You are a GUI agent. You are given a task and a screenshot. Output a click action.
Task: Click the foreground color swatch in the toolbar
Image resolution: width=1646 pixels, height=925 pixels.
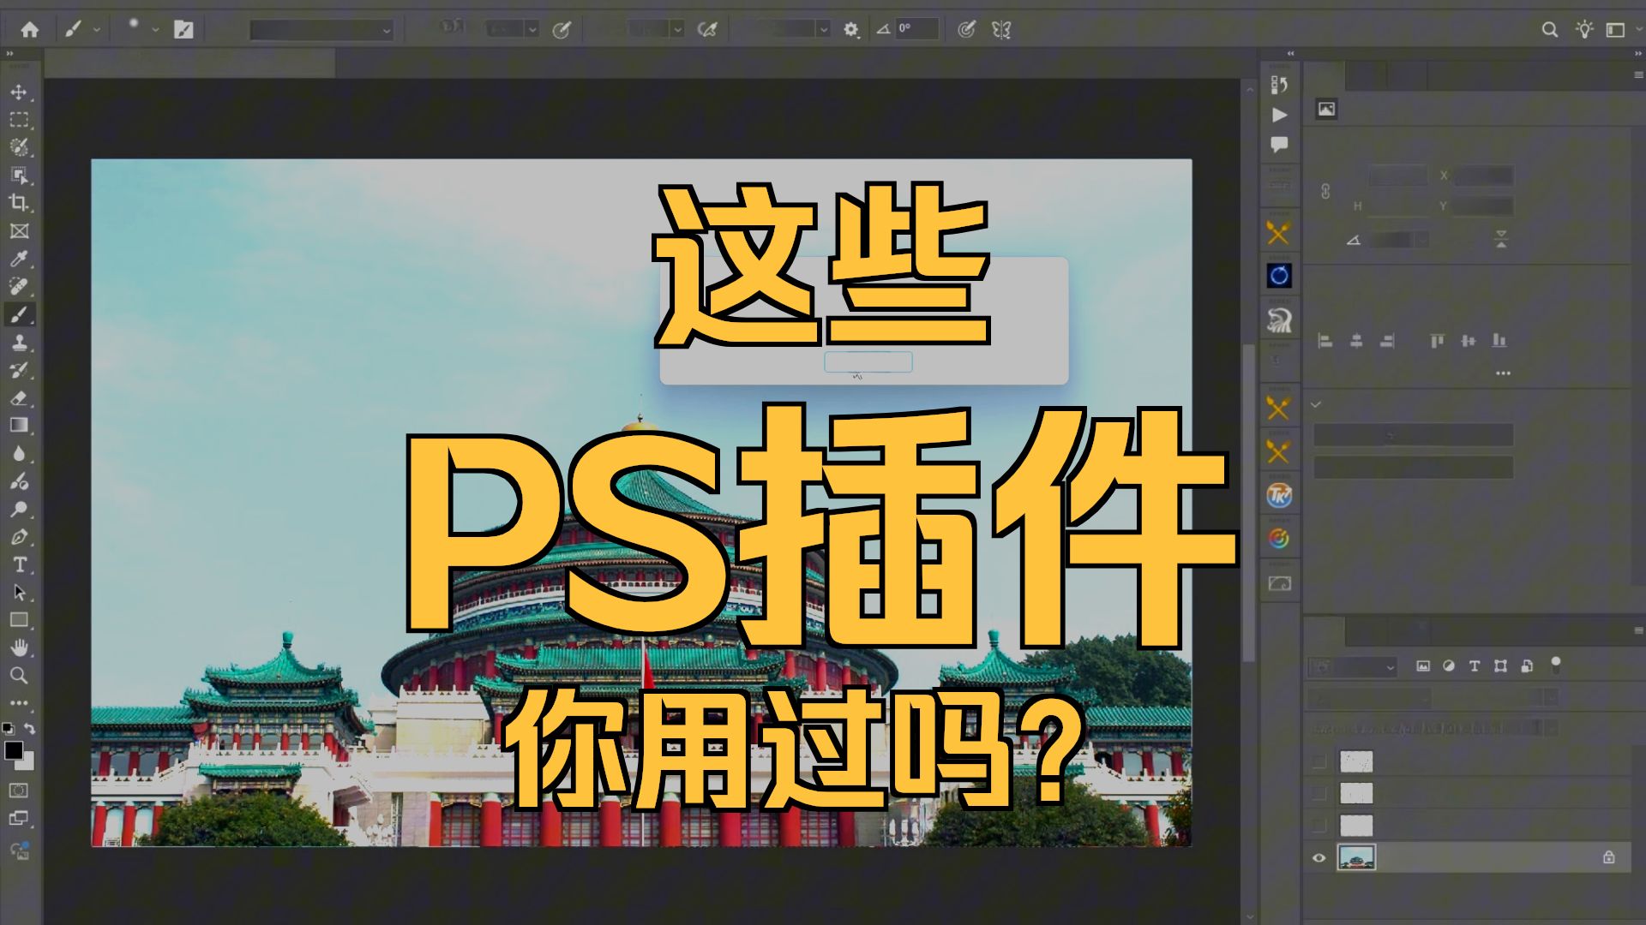pyautogui.click(x=14, y=751)
